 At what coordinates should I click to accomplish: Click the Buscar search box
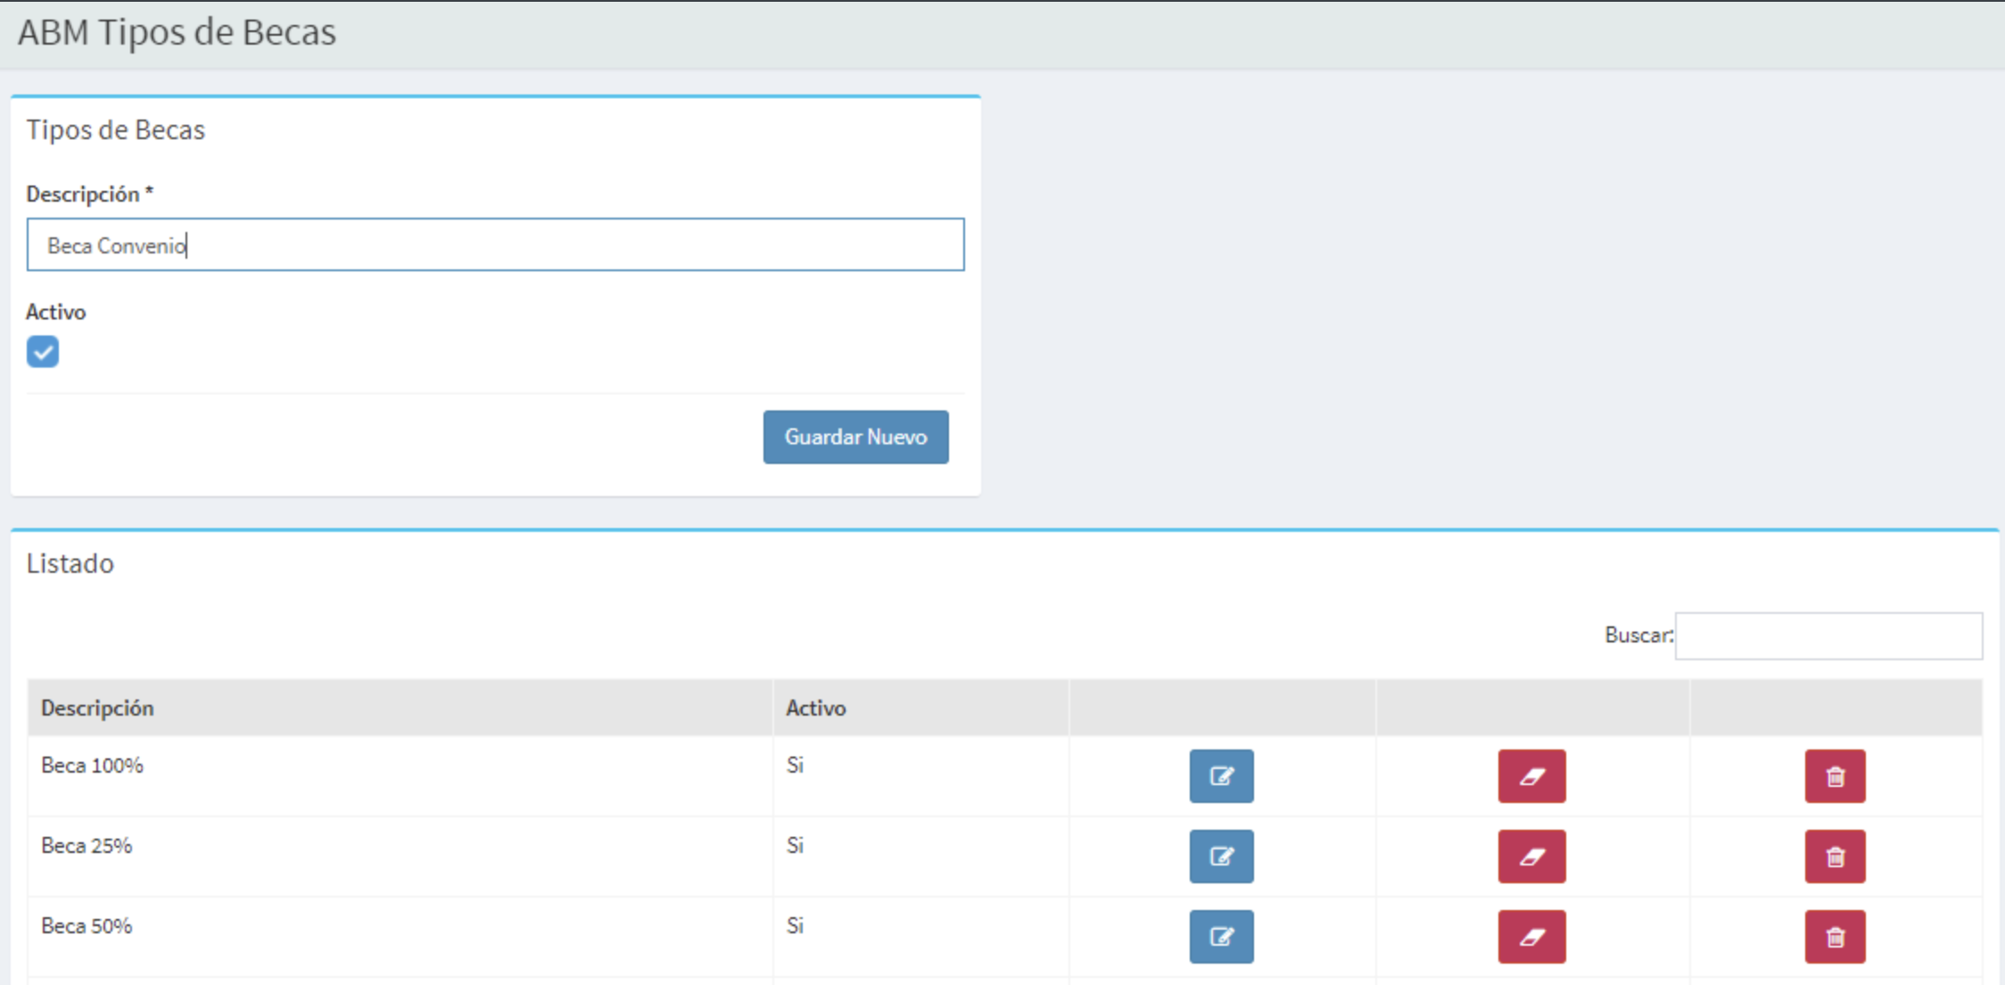(x=1828, y=636)
